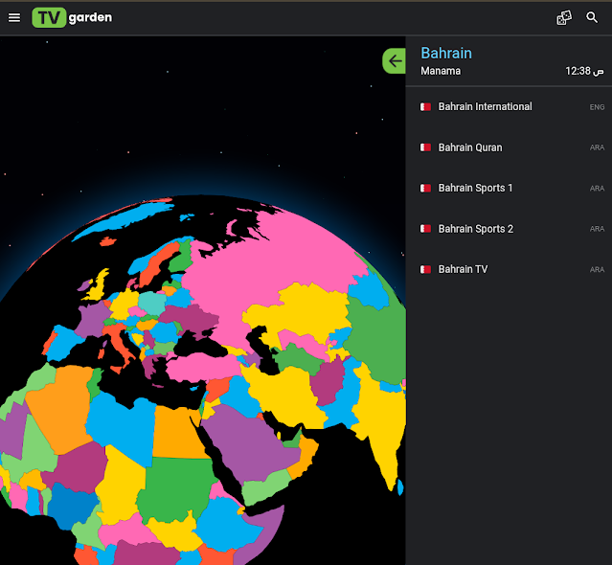Select green Sudan on the globe
Viewport: 612px width, 565px height.
[175, 487]
